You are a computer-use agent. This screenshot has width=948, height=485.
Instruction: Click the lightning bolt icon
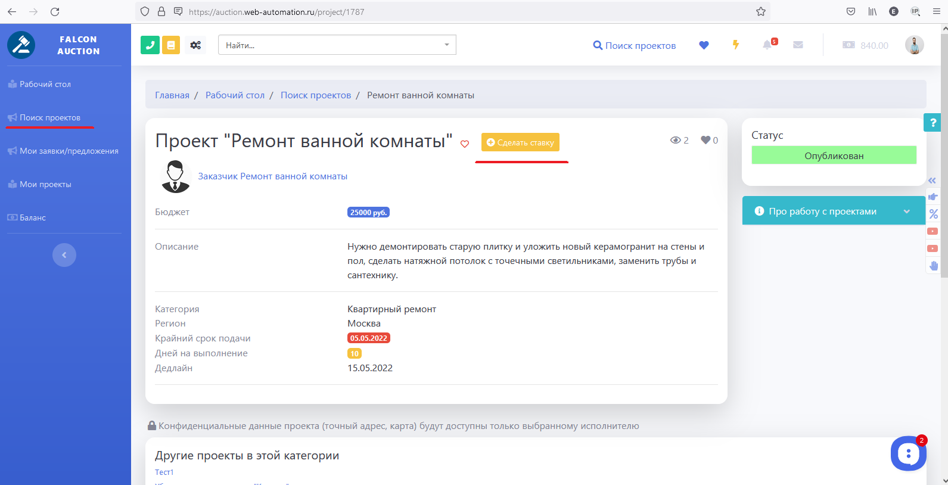(x=736, y=45)
